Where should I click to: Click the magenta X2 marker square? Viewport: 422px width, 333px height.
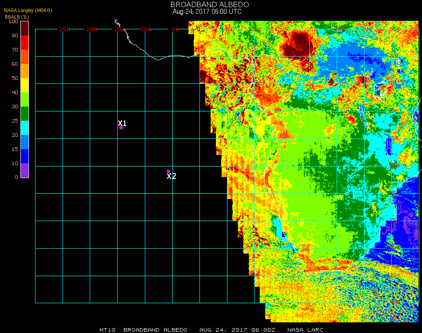[x=168, y=171]
